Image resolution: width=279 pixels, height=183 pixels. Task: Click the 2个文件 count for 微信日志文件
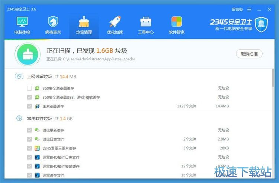[x=190, y=139]
